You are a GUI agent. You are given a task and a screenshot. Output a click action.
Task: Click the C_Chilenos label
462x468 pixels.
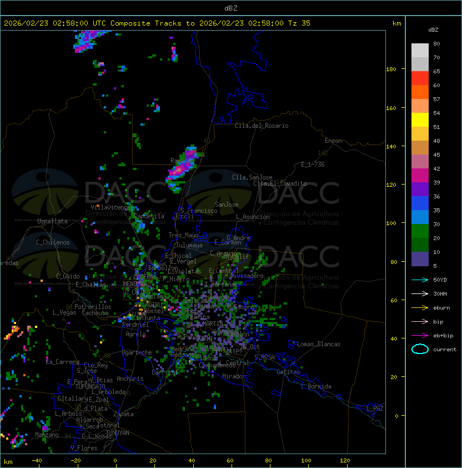point(53,242)
